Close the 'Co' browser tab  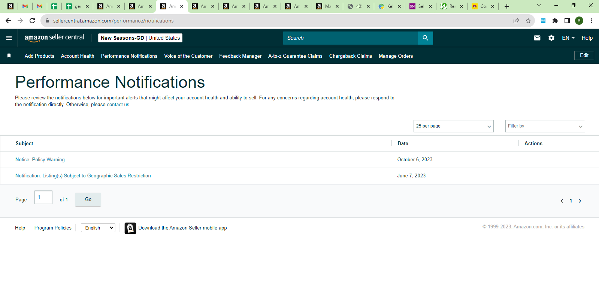pos(493,6)
